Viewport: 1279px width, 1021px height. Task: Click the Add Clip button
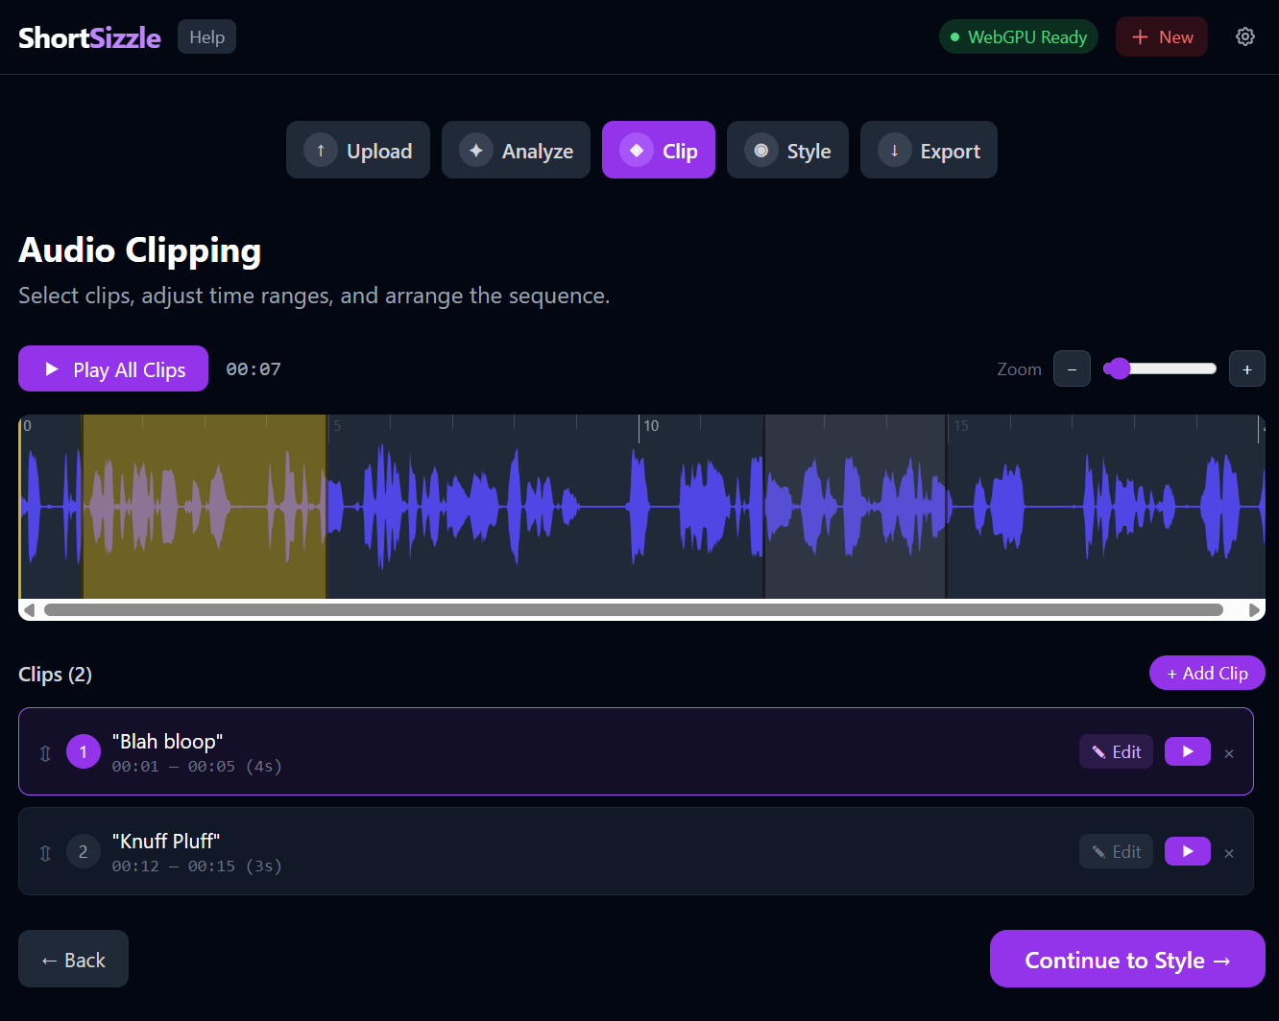coord(1207,674)
